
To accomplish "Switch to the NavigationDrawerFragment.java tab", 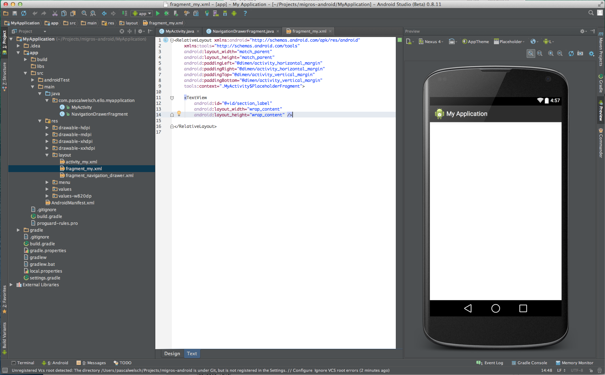I will click(243, 31).
